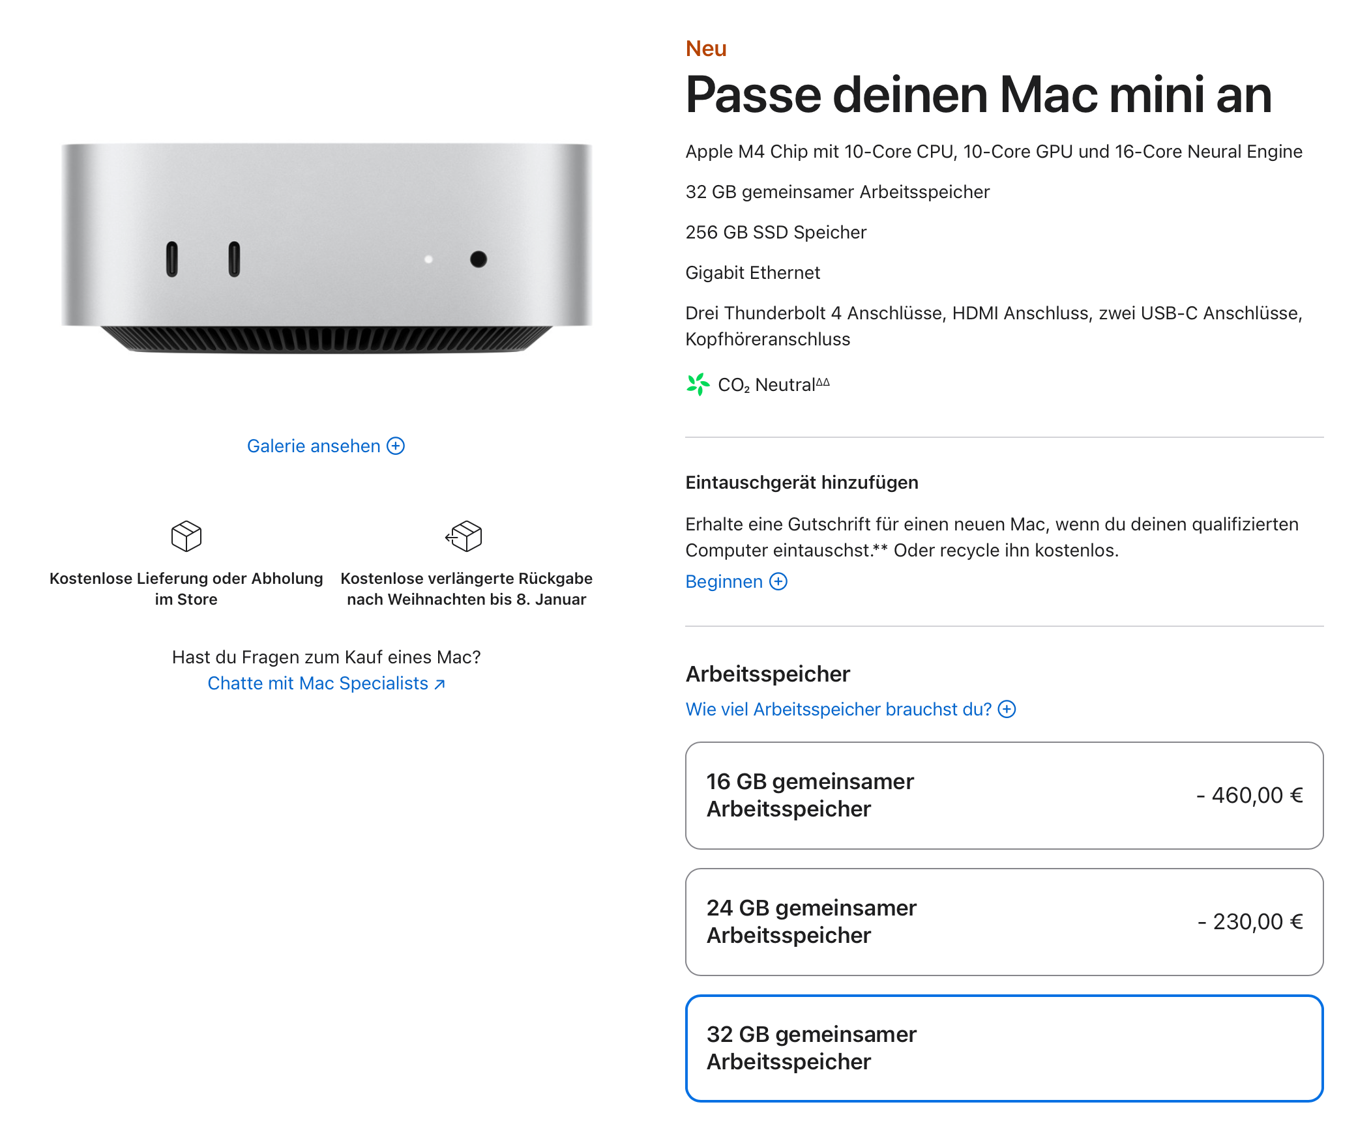Select 32 GB gemeinsamer Arbeitsspeicher option

(1004, 1048)
